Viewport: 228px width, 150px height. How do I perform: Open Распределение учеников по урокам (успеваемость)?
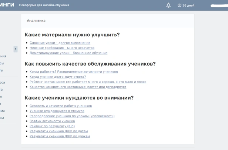[x=71, y=116]
